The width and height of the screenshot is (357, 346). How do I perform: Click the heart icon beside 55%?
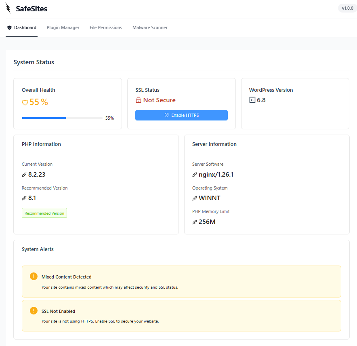pos(25,103)
